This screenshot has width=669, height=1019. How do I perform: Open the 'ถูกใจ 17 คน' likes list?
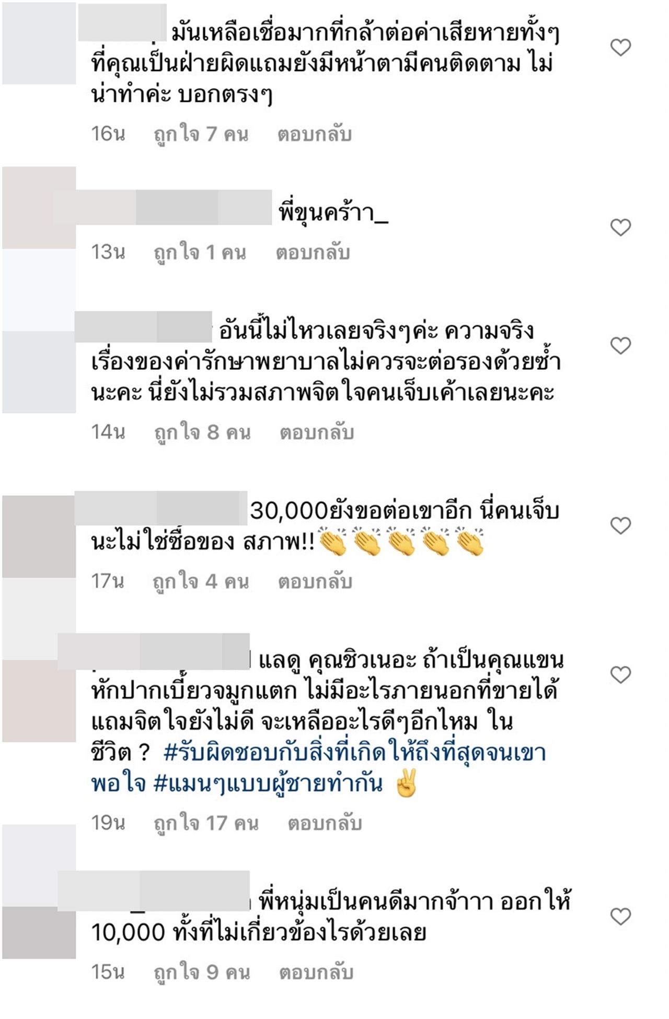point(206,823)
